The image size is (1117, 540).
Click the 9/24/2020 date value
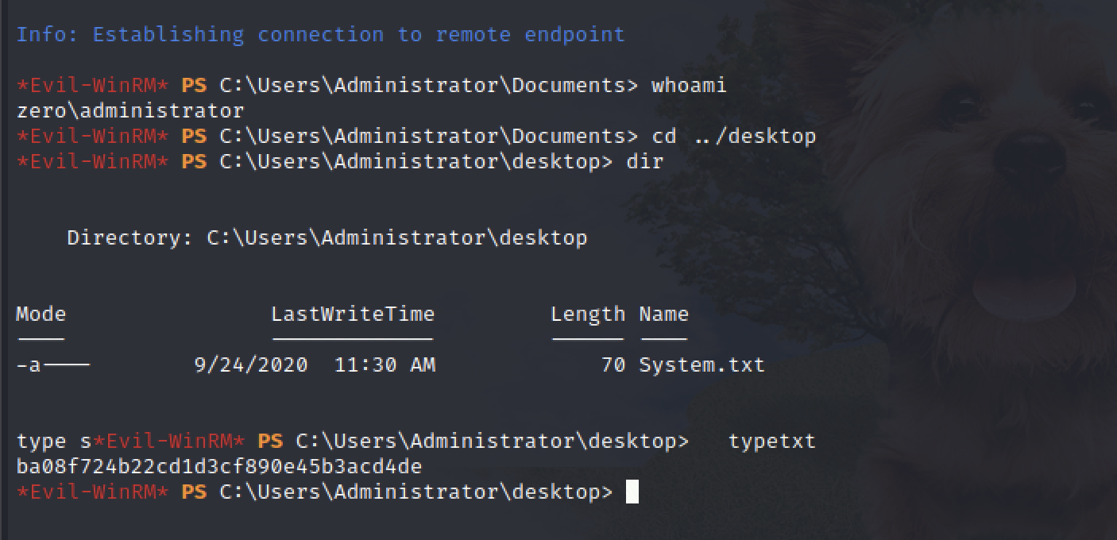tap(250, 365)
